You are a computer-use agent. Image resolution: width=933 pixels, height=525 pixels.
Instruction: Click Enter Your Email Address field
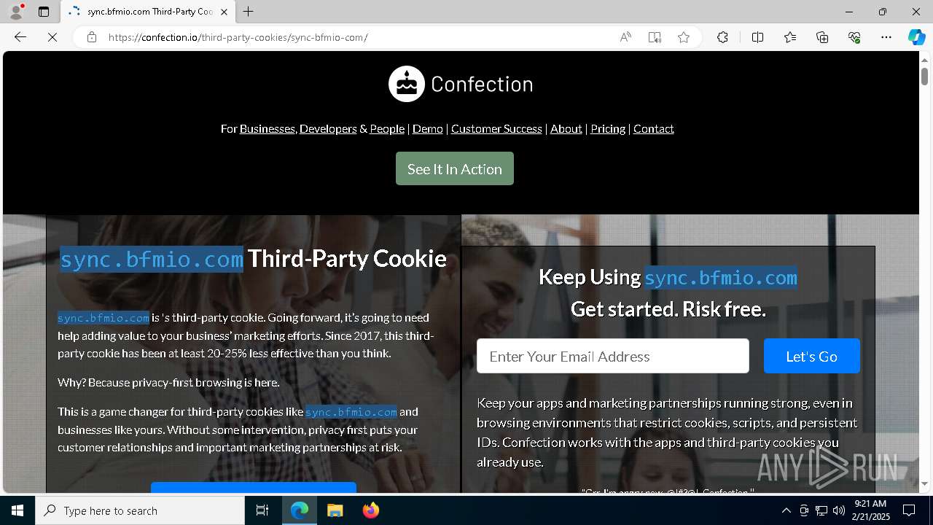[x=613, y=356]
